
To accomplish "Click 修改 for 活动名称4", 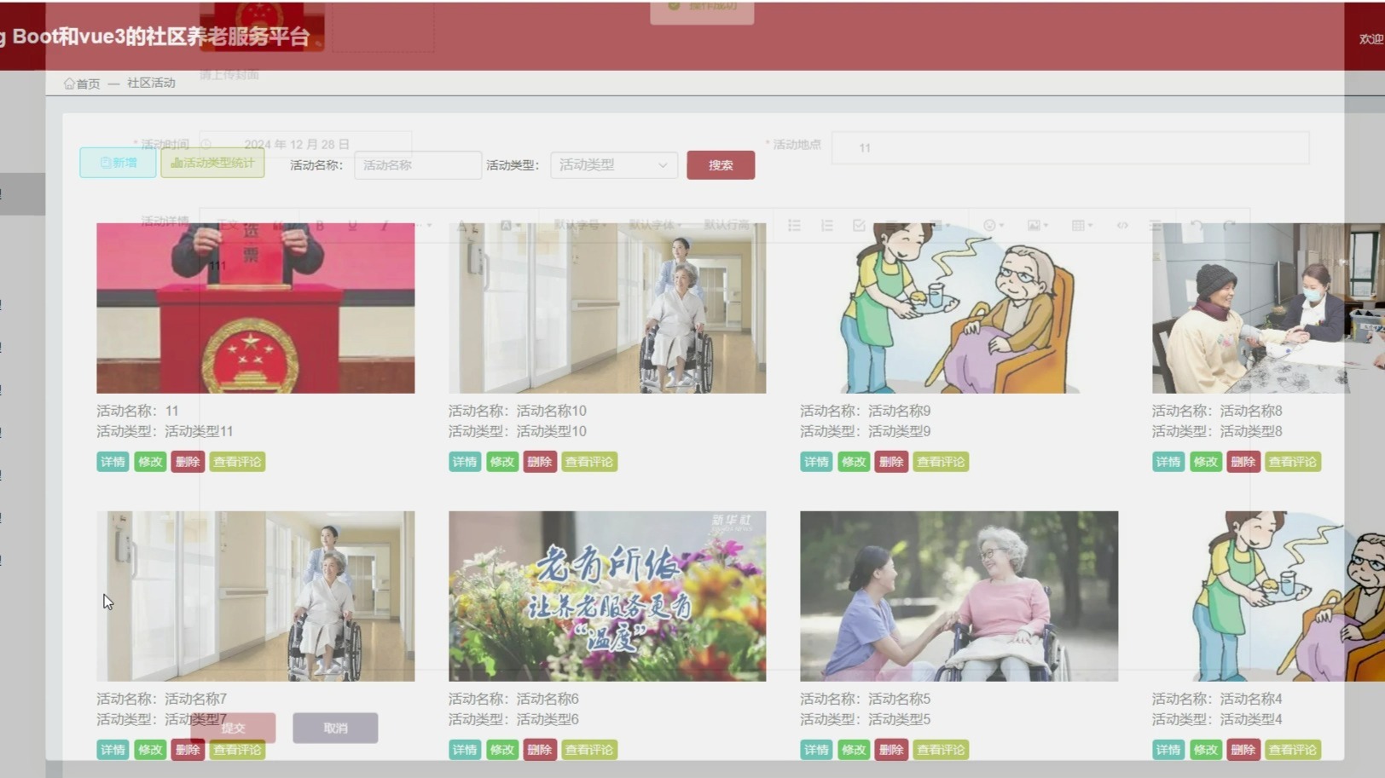I will [x=1206, y=750].
